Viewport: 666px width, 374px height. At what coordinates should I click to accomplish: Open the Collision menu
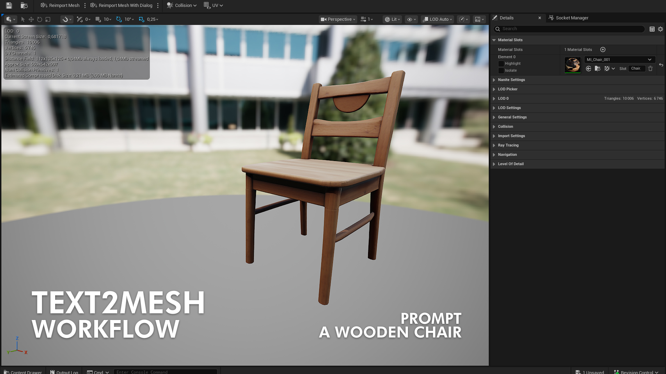[x=181, y=6]
